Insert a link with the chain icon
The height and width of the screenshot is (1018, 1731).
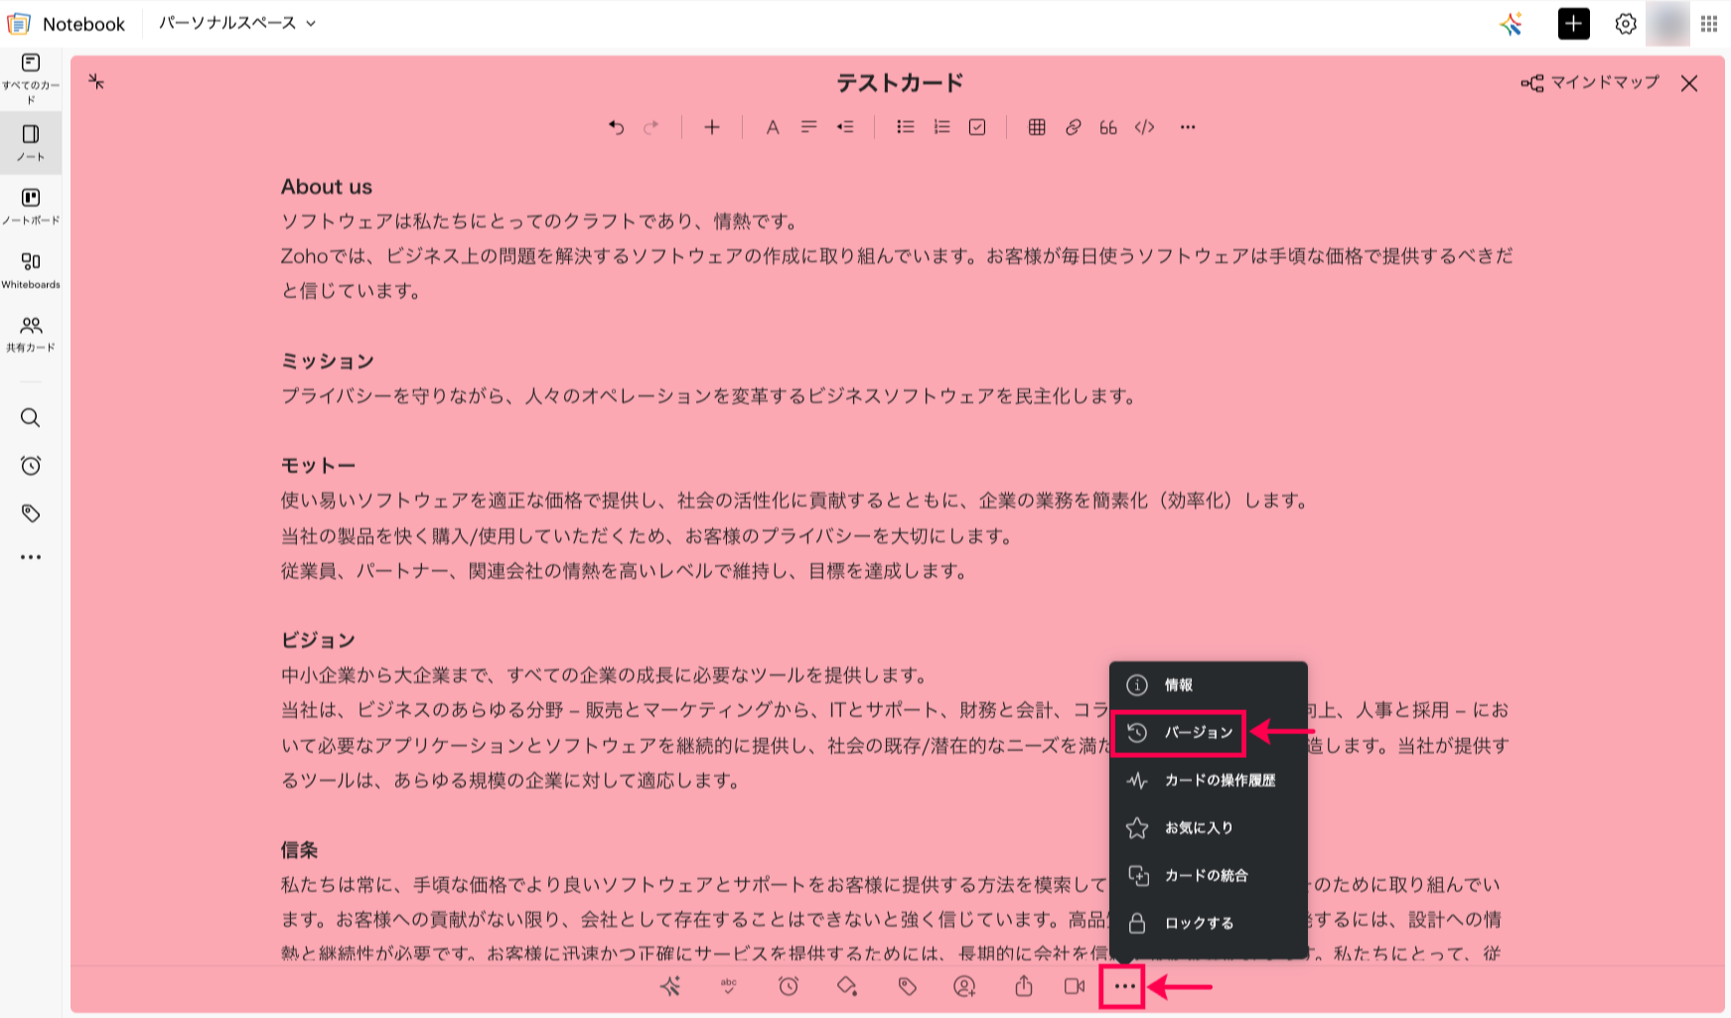click(1073, 127)
